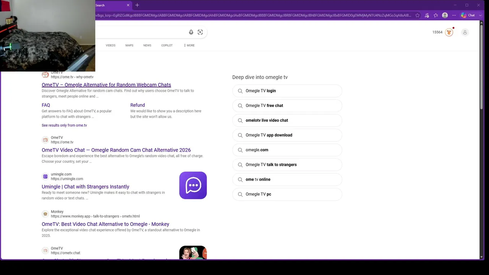This screenshot has width=489, height=275.
Task: Choose the 'ome tv online' related search
Action: (287, 180)
